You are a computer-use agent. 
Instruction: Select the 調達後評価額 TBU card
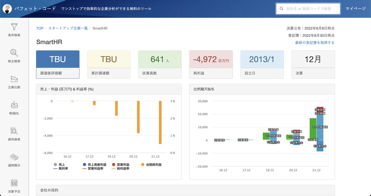pyautogui.click(x=58, y=65)
